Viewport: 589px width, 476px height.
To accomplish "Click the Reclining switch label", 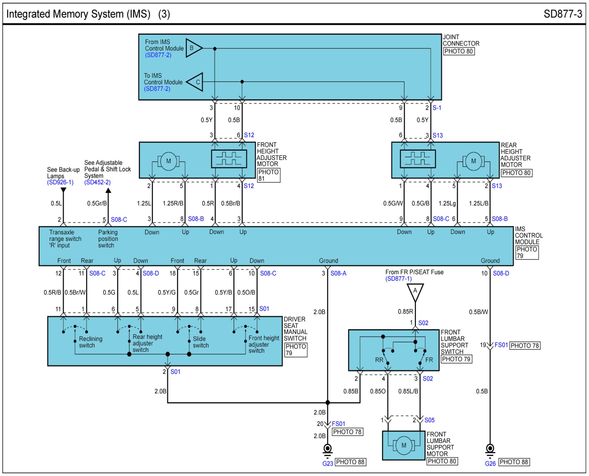I will 90,342.
